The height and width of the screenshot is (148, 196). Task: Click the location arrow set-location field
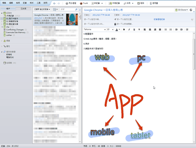point(123,19)
